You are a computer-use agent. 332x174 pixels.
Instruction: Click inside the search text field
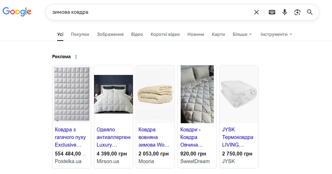[x=148, y=12]
